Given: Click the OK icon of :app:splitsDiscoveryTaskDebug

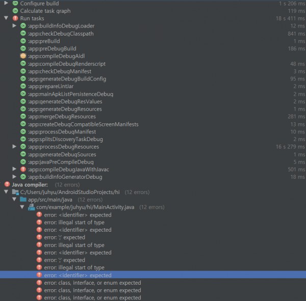Looking at the screenshot, I should (23, 139).
